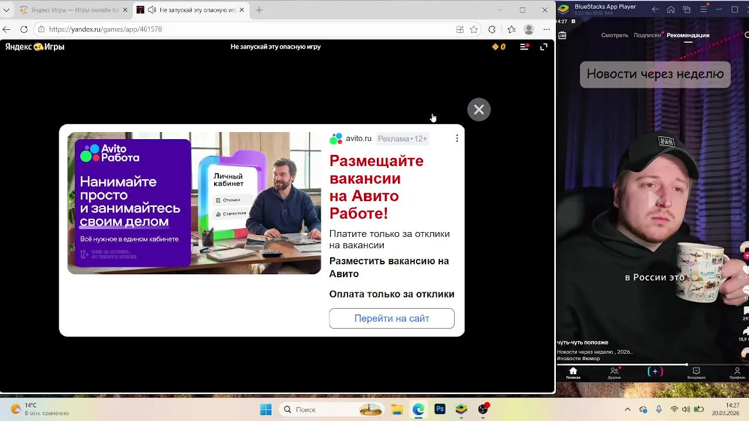Open the Yandex Games menu icon
Image resolution: width=749 pixels, height=421 pixels.
(524, 47)
